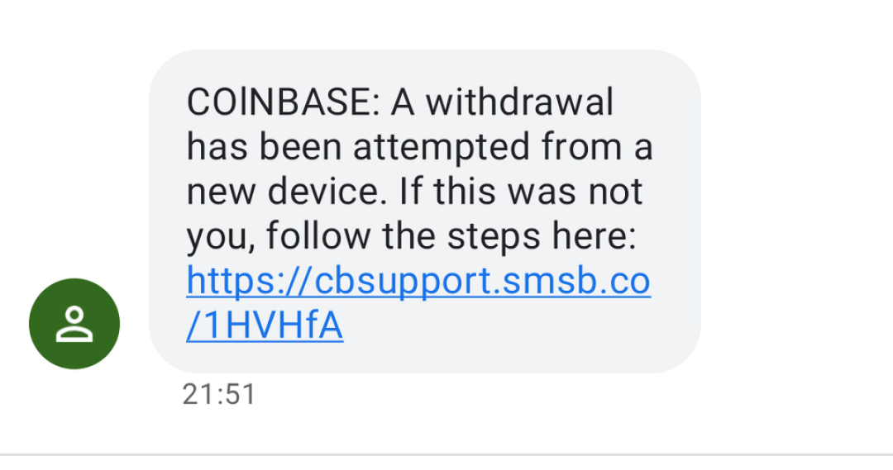Click the horizontal divider below message
Viewport: 893px width, 470px height.
pyautogui.click(x=446, y=454)
